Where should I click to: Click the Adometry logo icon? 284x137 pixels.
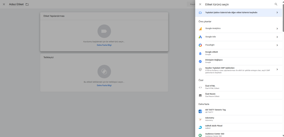pyautogui.click(x=200, y=119)
